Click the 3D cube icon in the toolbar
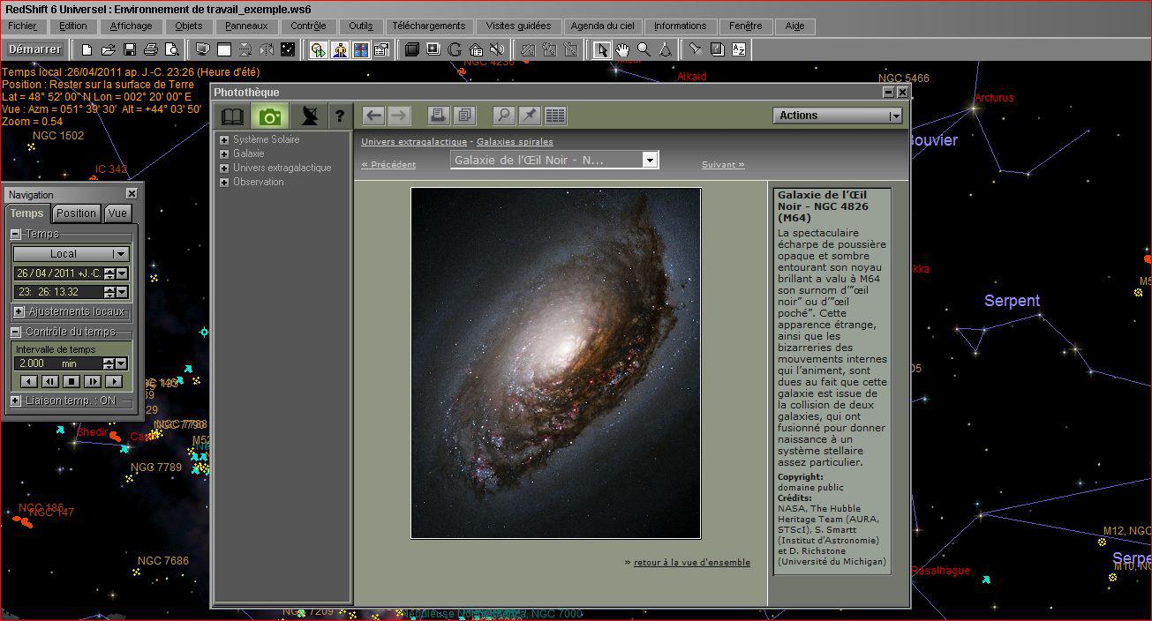The height and width of the screenshot is (621, 1152). point(411,49)
